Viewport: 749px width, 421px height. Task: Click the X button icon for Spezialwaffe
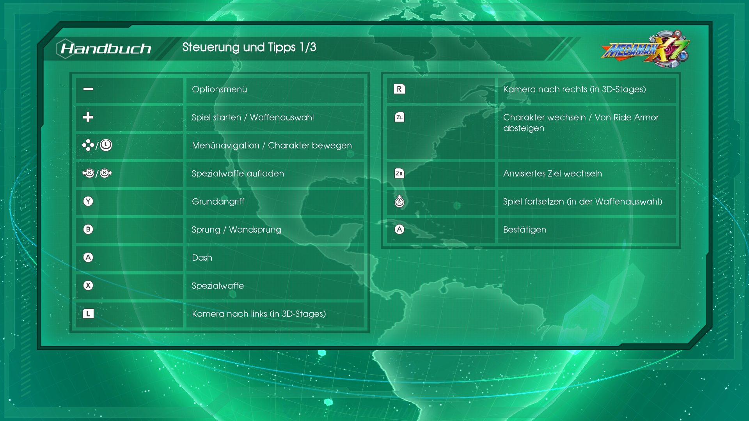(88, 285)
